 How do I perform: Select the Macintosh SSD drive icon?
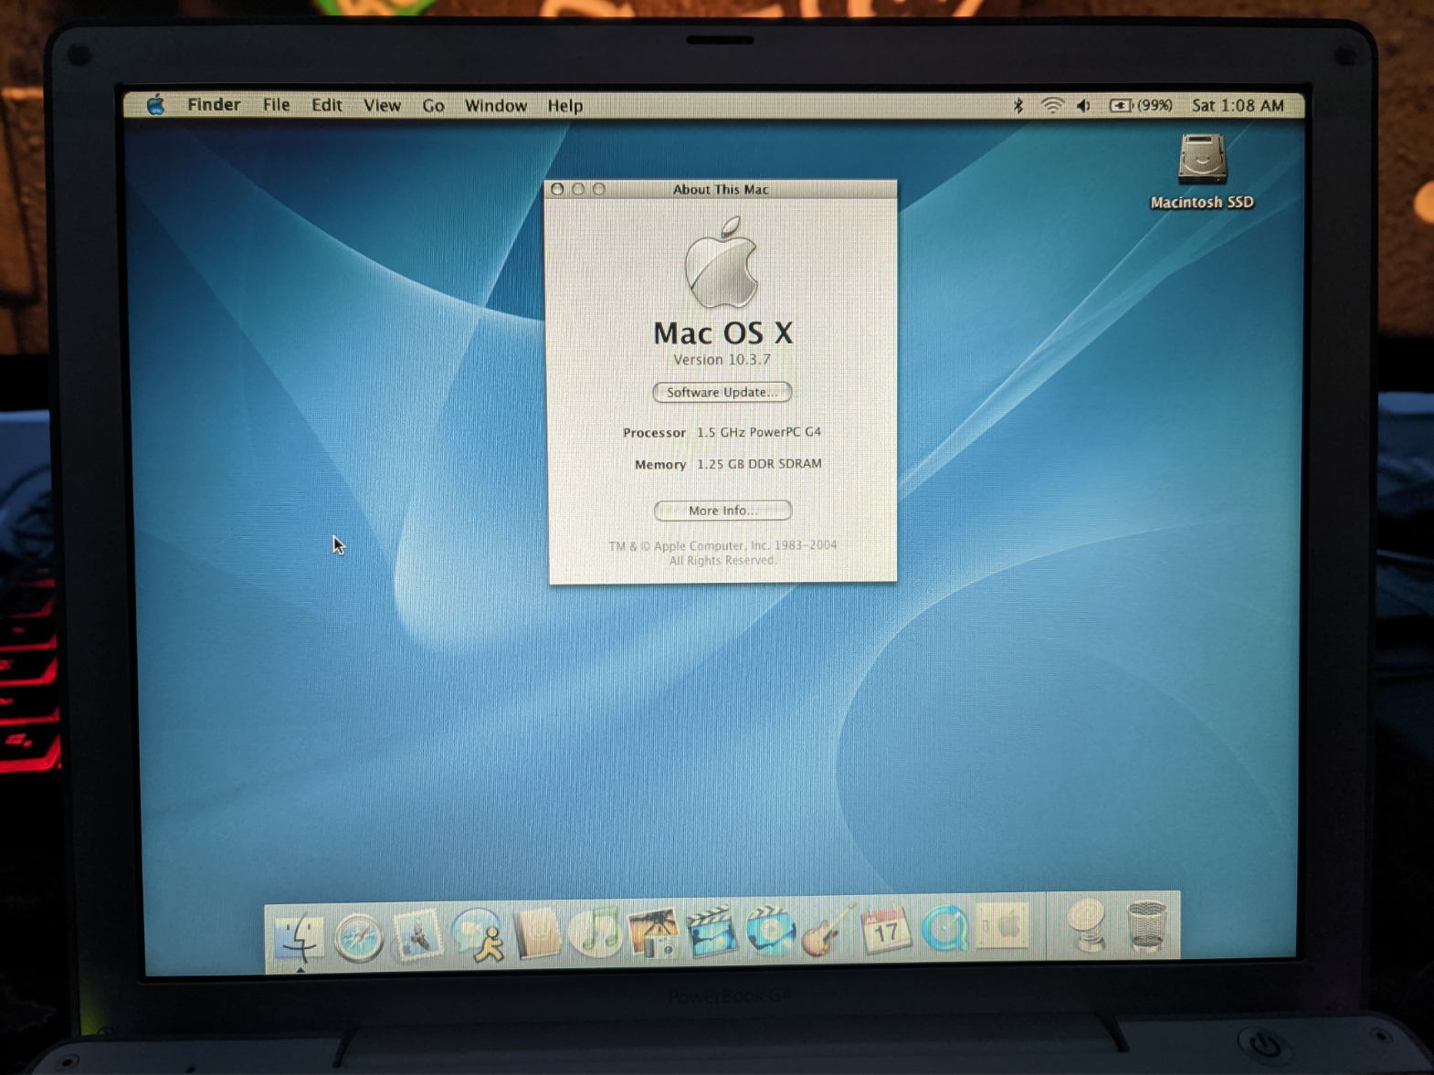point(1202,159)
